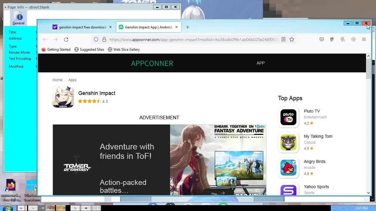Click the APP menu item in the header
This screenshot has height=211, width=376.
261,63
